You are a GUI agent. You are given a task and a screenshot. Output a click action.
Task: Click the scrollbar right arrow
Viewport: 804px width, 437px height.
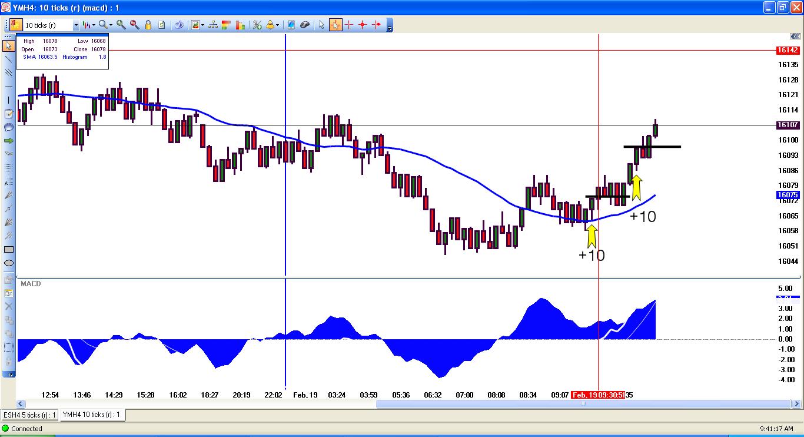coord(797,404)
